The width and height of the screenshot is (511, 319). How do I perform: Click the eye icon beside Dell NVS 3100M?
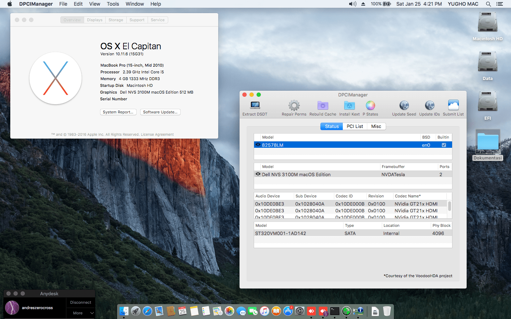pos(258,174)
